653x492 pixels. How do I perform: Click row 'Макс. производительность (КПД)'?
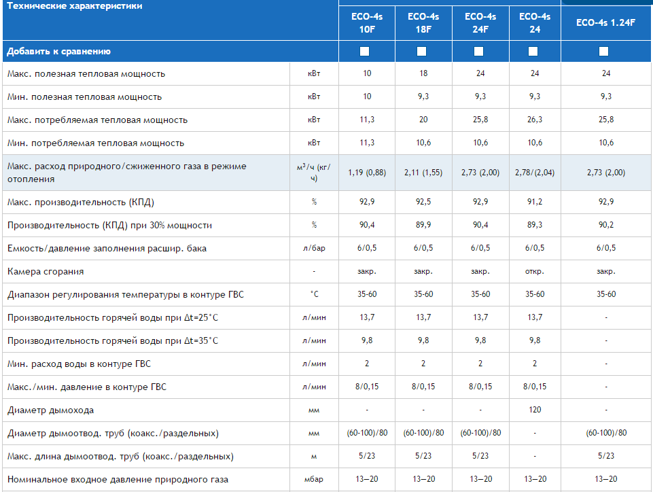(x=326, y=203)
